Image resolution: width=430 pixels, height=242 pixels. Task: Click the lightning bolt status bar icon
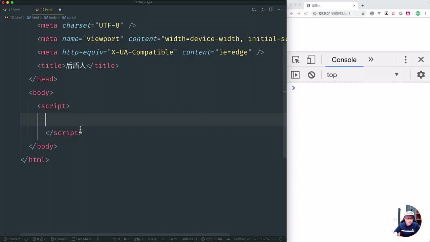coord(98,239)
